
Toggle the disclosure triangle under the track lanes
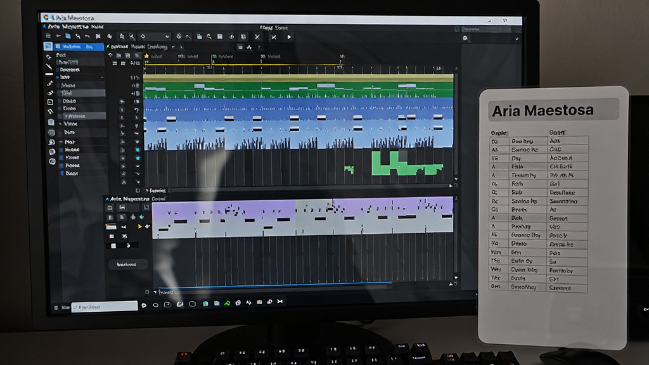pos(147,191)
